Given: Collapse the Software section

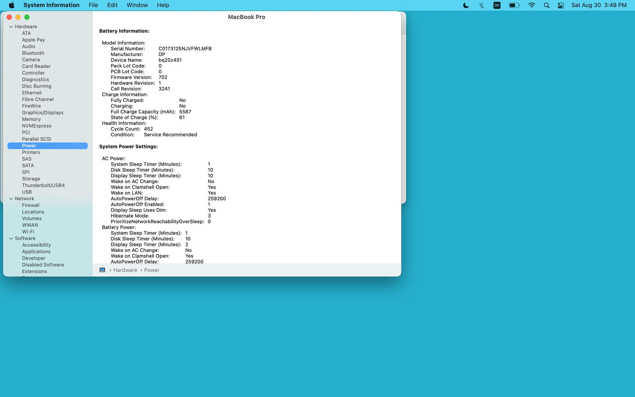Looking at the screenshot, I should (11, 239).
